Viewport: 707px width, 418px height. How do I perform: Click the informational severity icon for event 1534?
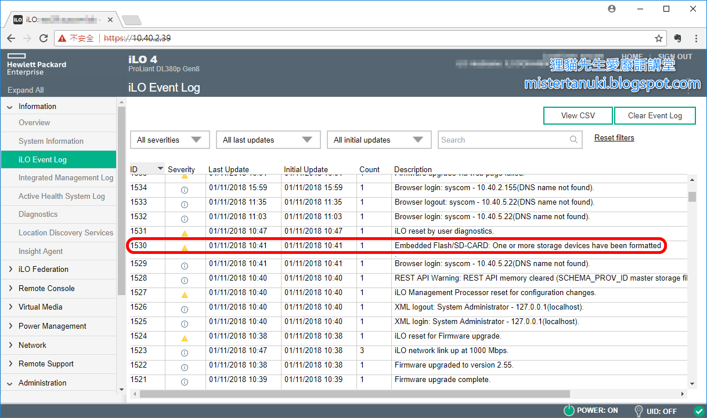pos(185,190)
